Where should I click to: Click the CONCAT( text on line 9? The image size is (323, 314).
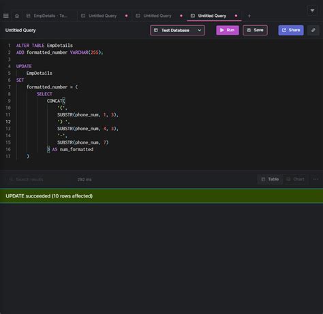56,101
